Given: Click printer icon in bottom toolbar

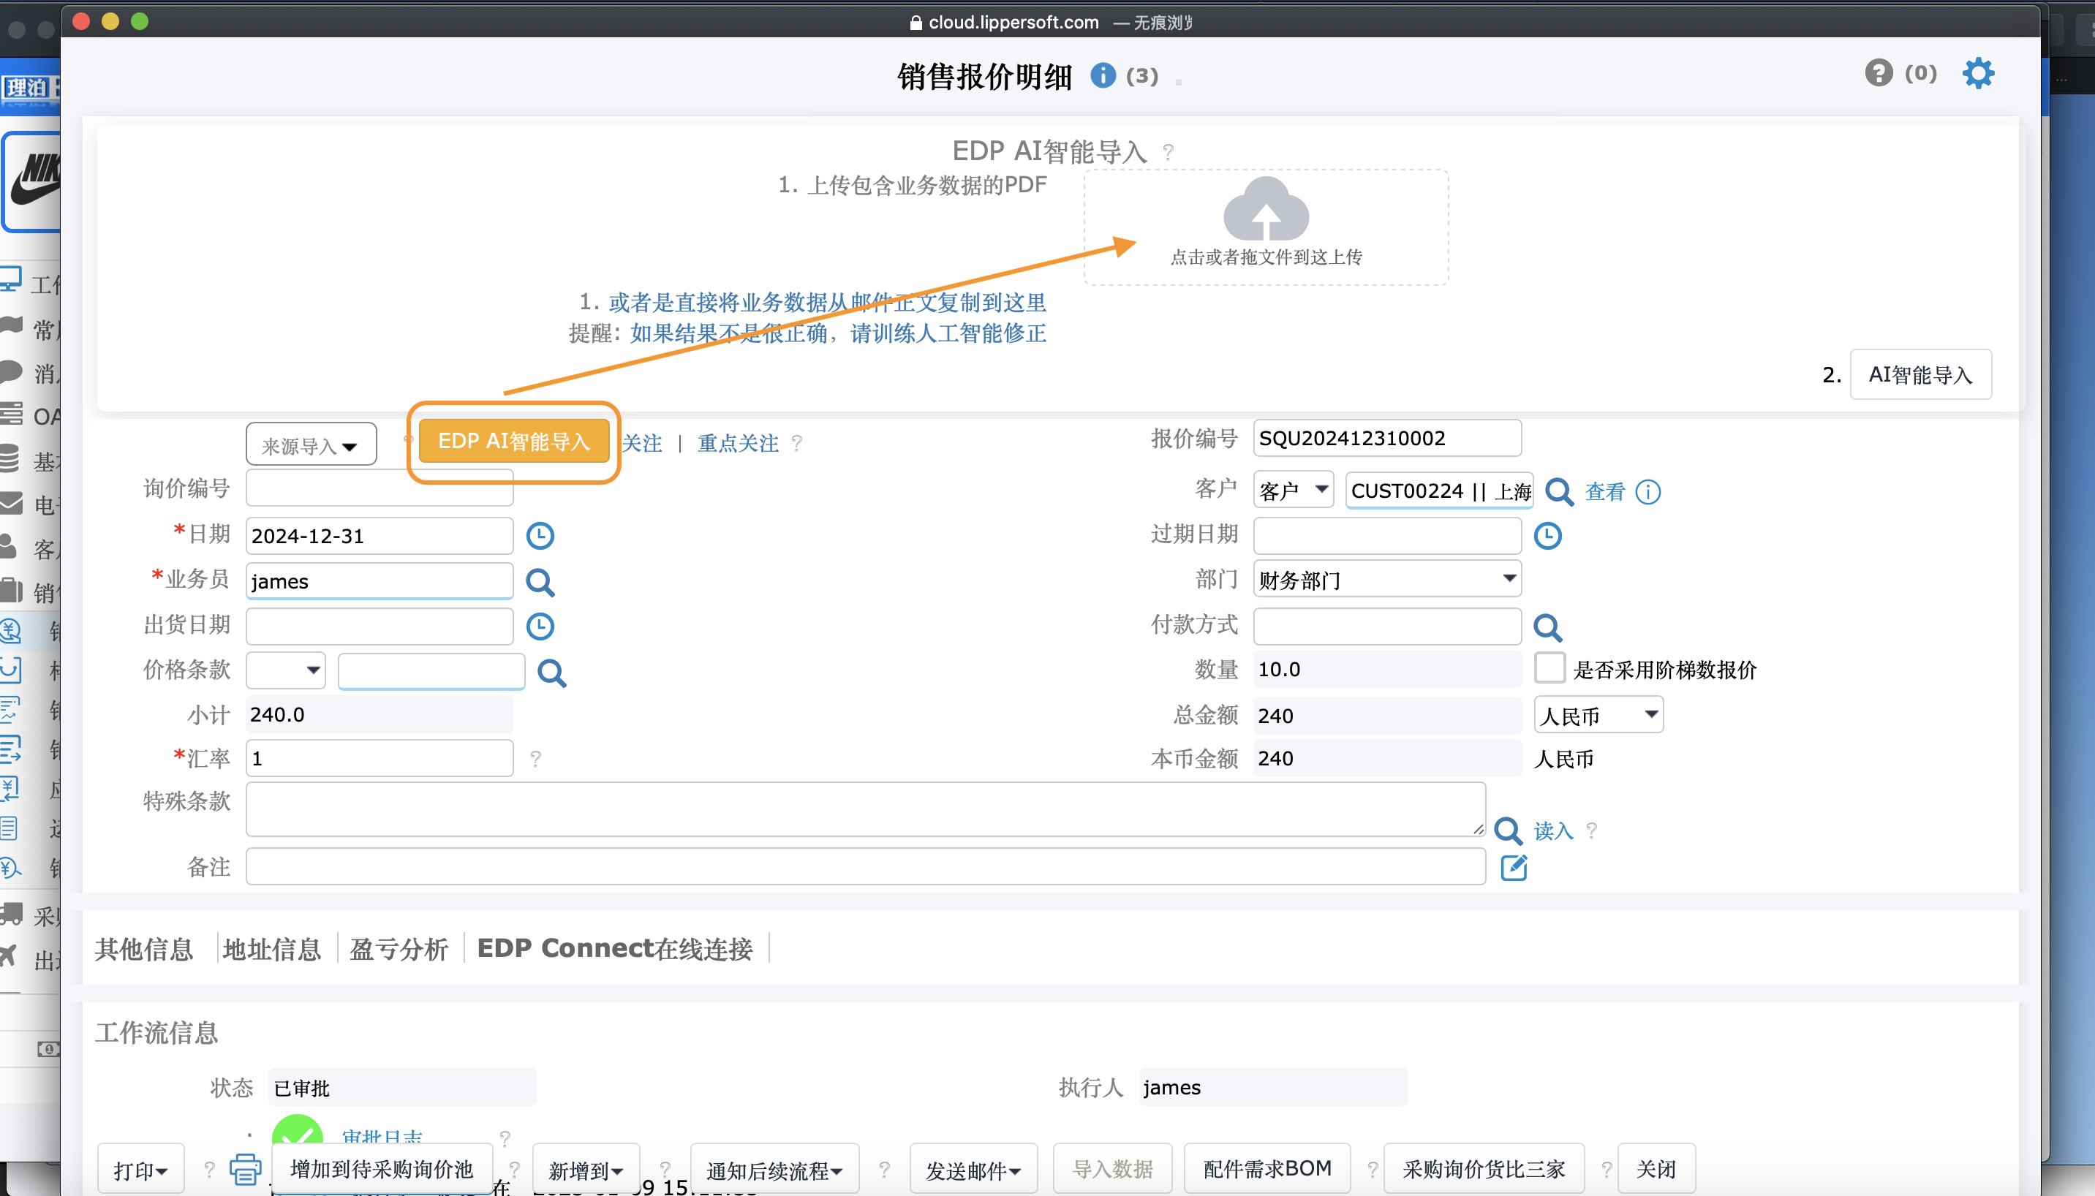Looking at the screenshot, I should coord(245,1169).
